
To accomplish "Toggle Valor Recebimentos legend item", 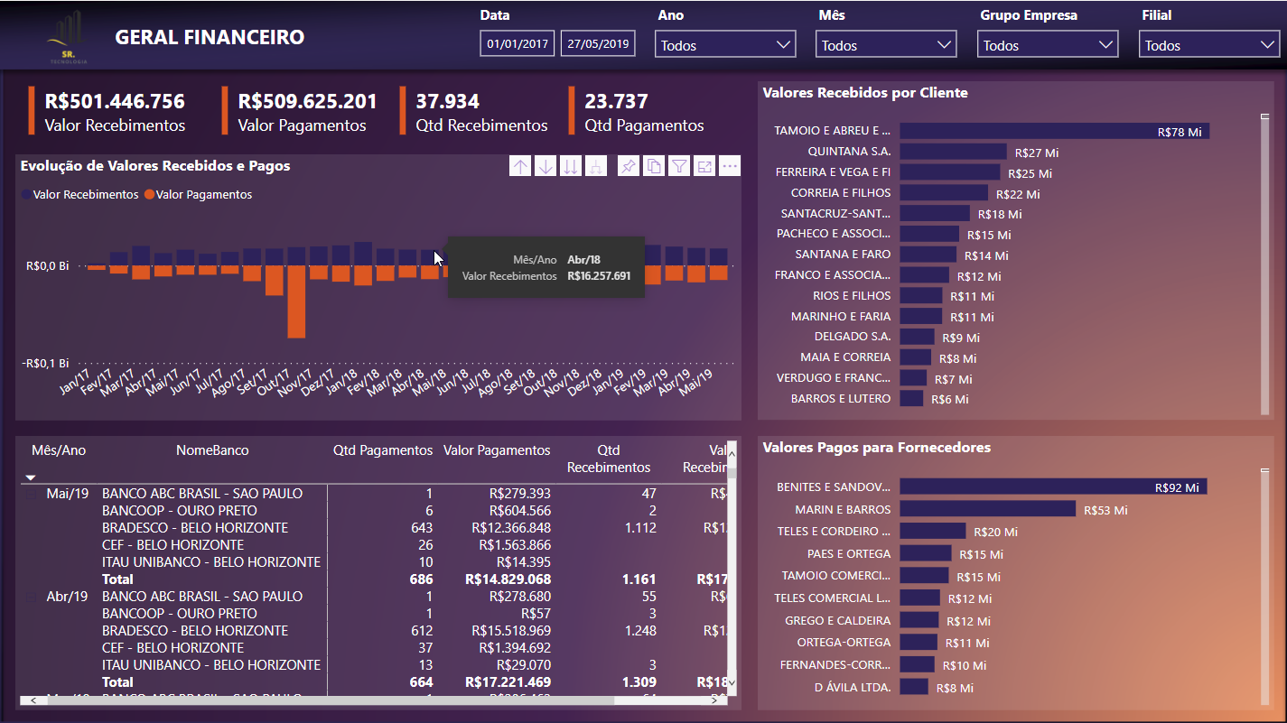I will (x=79, y=194).
